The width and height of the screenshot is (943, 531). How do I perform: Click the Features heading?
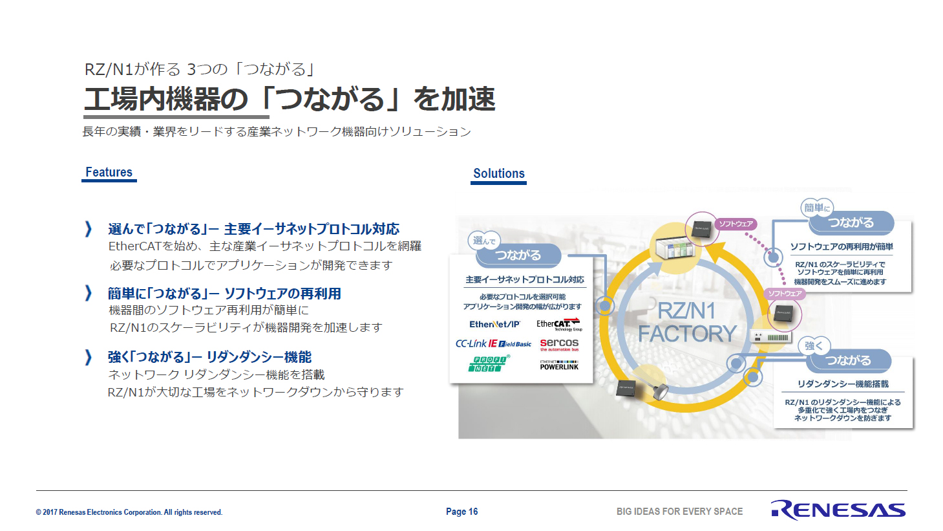(109, 172)
